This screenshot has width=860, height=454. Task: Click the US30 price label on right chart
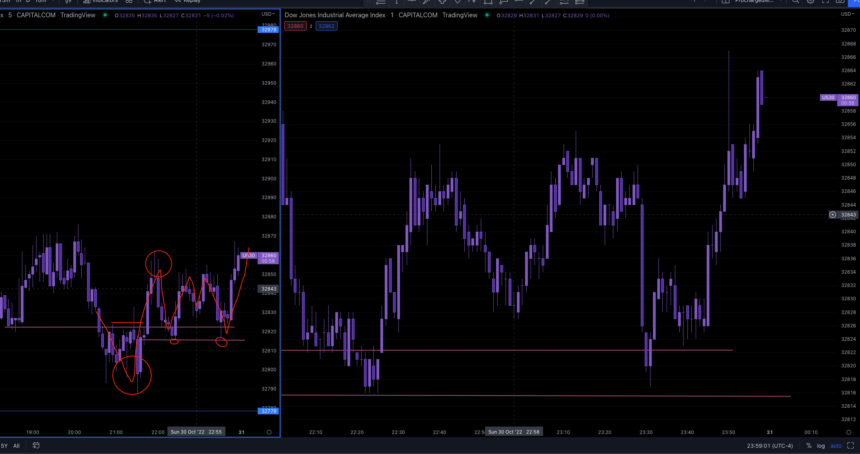[828, 98]
